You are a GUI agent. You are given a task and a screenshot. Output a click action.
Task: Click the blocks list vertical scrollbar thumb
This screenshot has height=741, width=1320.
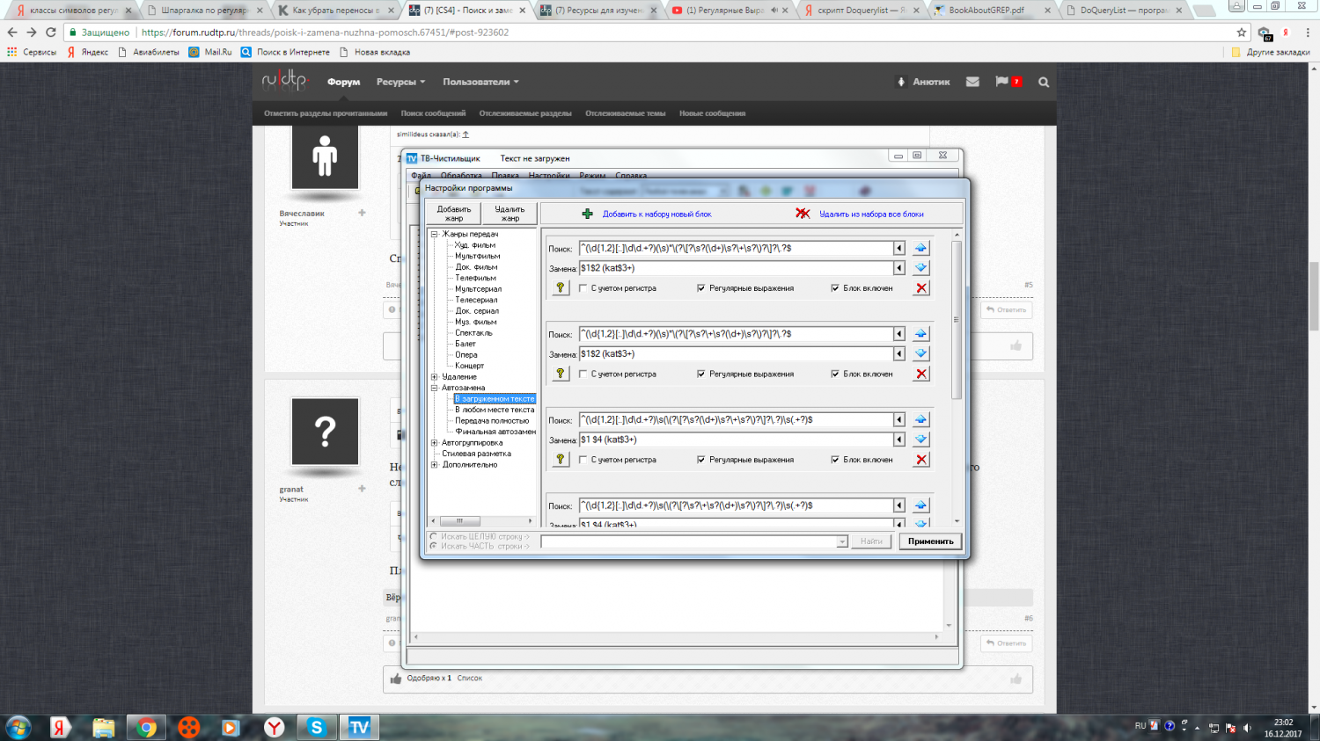click(x=957, y=319)
